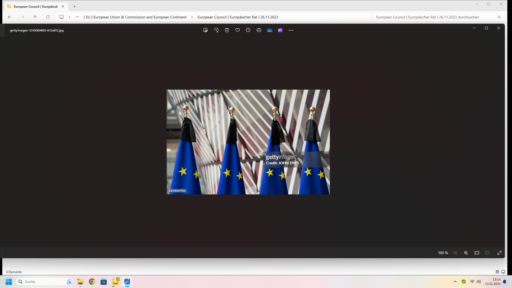Screen dimensions: 512x288
Task: Click the 6 Elemente status text
Action: (x=14, y=272)
